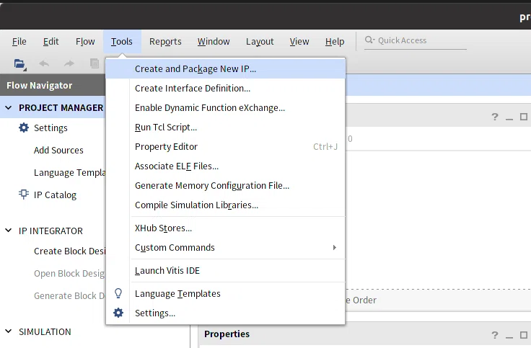Open the Edit menu
Image resolution: width=531 pixels, height=348 pixels.
click(51, 41)
